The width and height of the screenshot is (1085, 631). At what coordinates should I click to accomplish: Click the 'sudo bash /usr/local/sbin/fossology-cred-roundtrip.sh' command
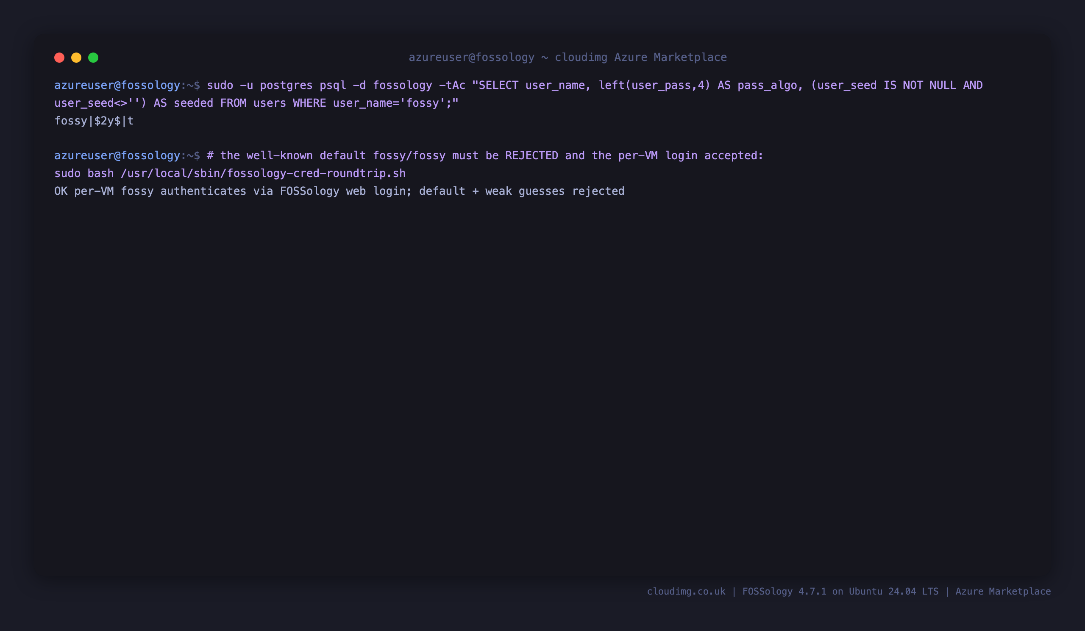[230, 173]
